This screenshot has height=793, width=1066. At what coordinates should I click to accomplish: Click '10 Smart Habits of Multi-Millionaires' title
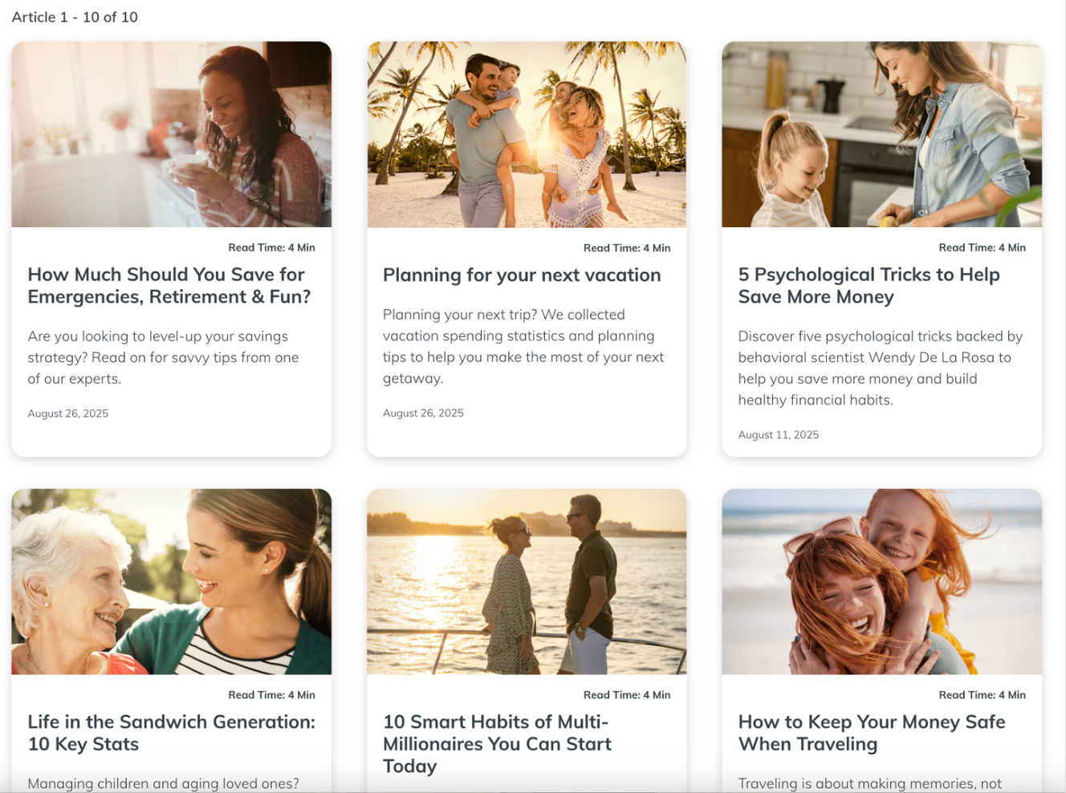[x=497, y=744]
